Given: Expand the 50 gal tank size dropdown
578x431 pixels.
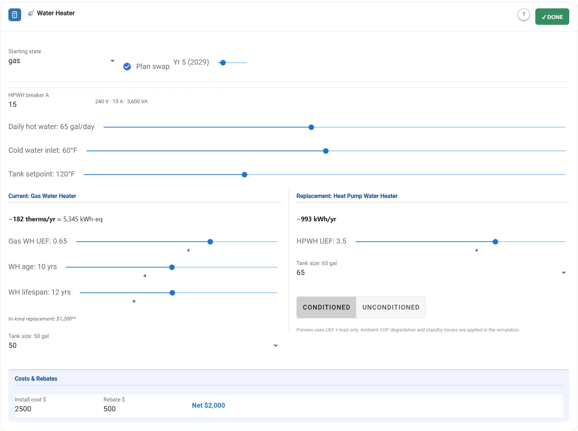Looking at the screenshot, I should (x=143, y=345).
